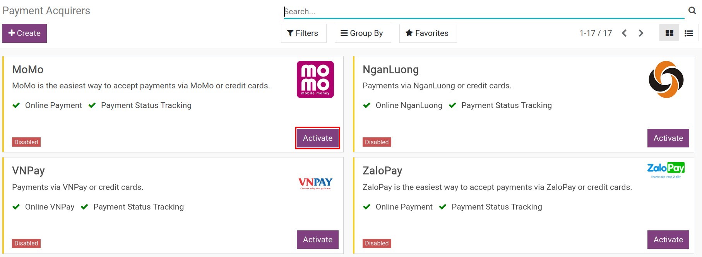Image resolution: width=702 pixels, height=257 pixels.
Task: Click the search magnifier icon
Action: point(692,11)
